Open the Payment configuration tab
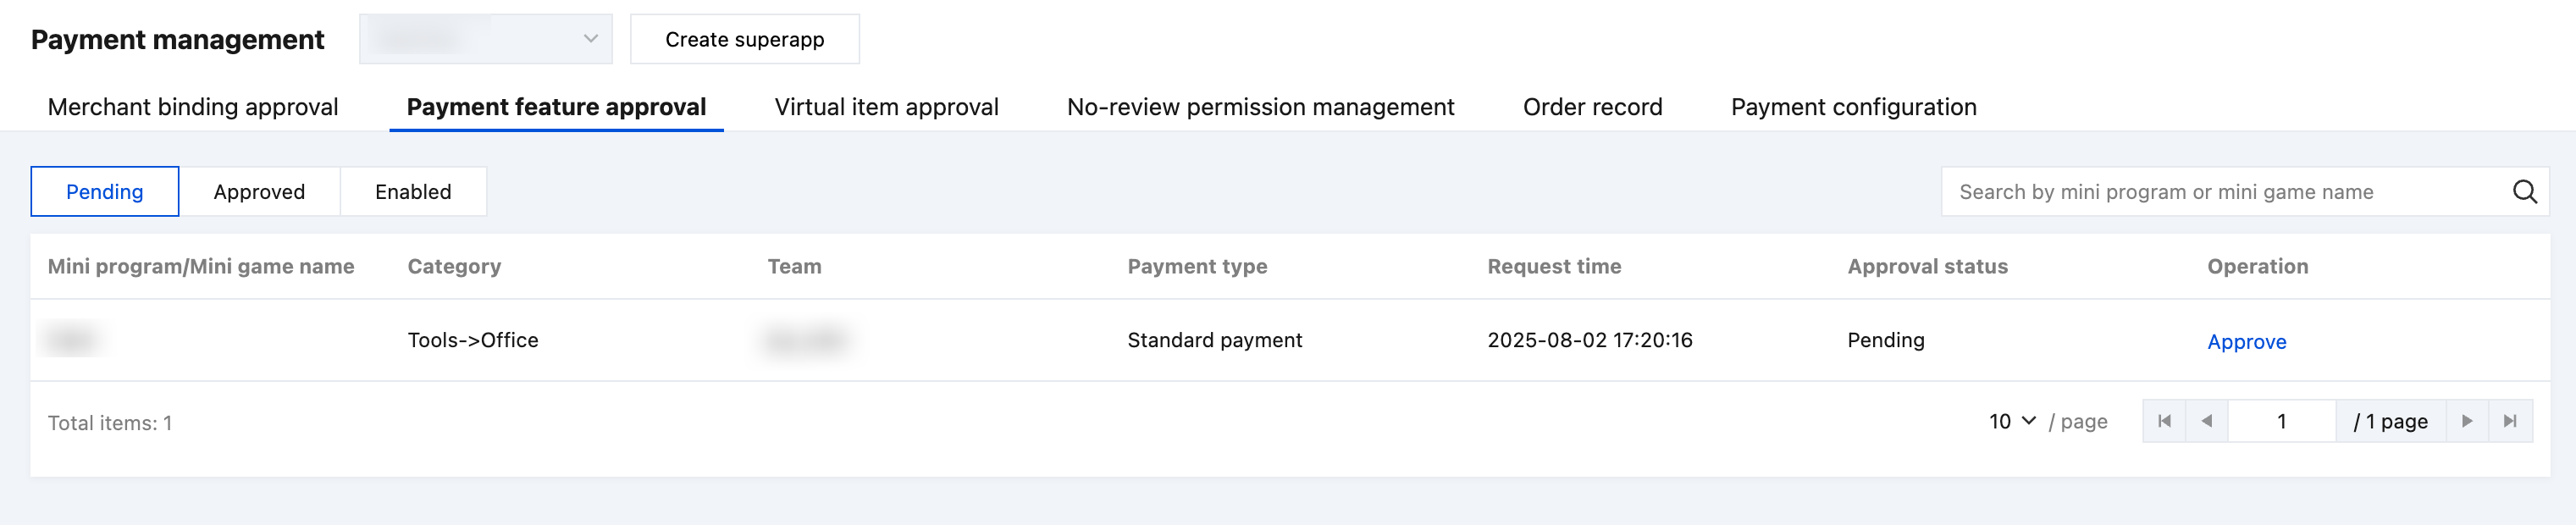The width and height of the screenshot is (2576, 525). pos(1853,107)
